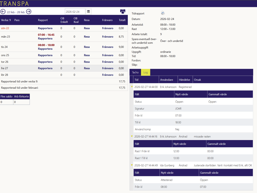Select the Log tab

[x=145, y=73]
